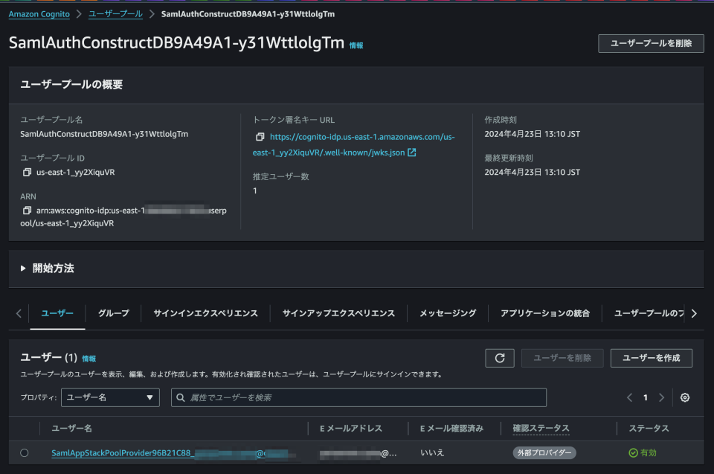The height and width of the screenshot is (474, 714).
Task: Click the page number 1 in pagination
Action: coord(646,397)
